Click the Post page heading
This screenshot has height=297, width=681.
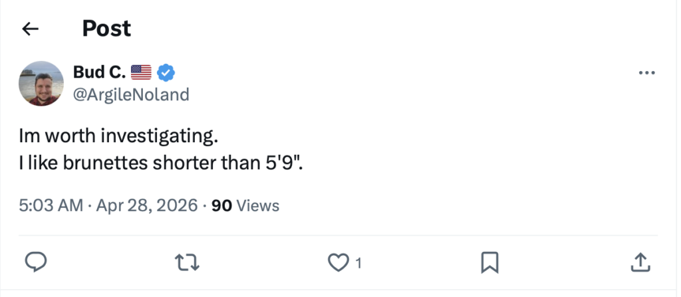click(106, 29)
